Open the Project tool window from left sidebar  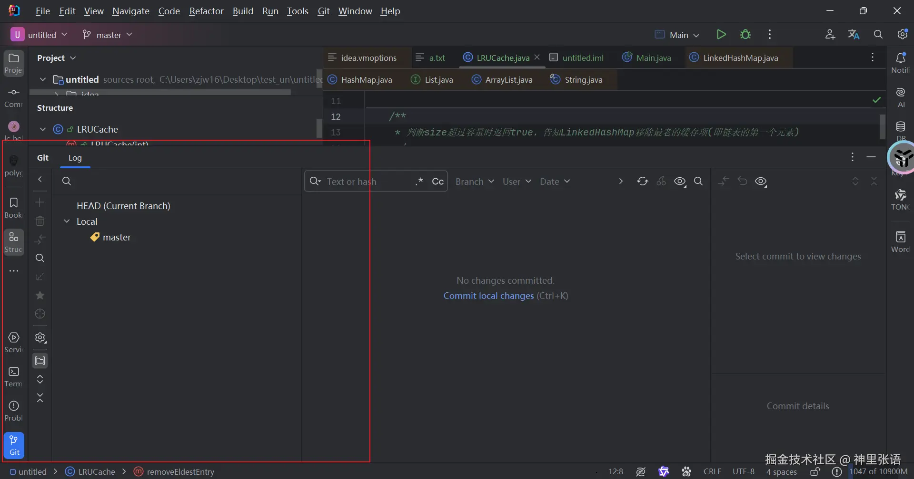click(14, 63)
